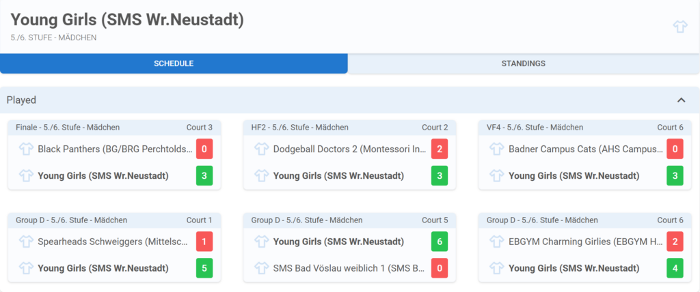The width and height of the screenshot is (700, 292).
Task: Click the jersey icon beside Young Girls in the Court 5 card
Action: pos(261,242)
